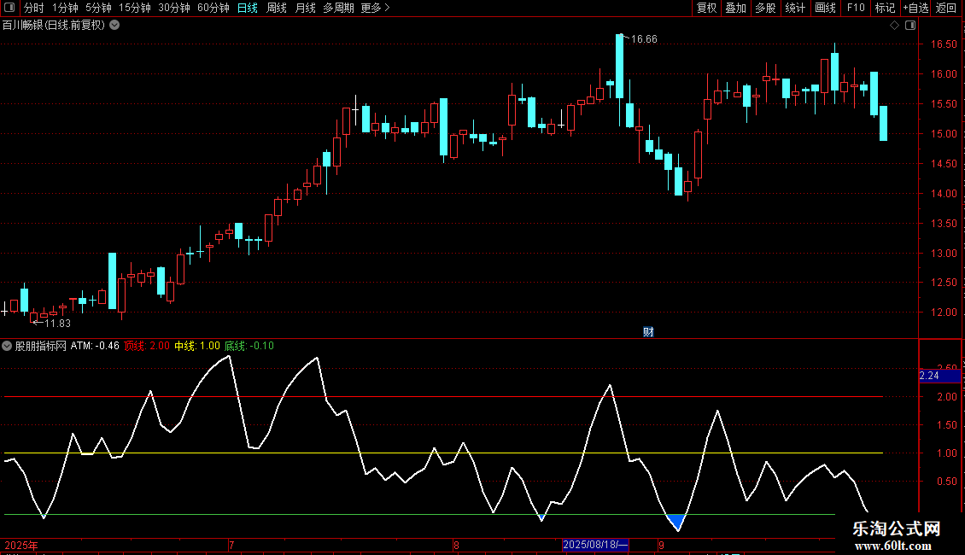This screenshot has height=555, width=965.
Task: Click the 中线: 1.00 label
Action: (197, 346)
